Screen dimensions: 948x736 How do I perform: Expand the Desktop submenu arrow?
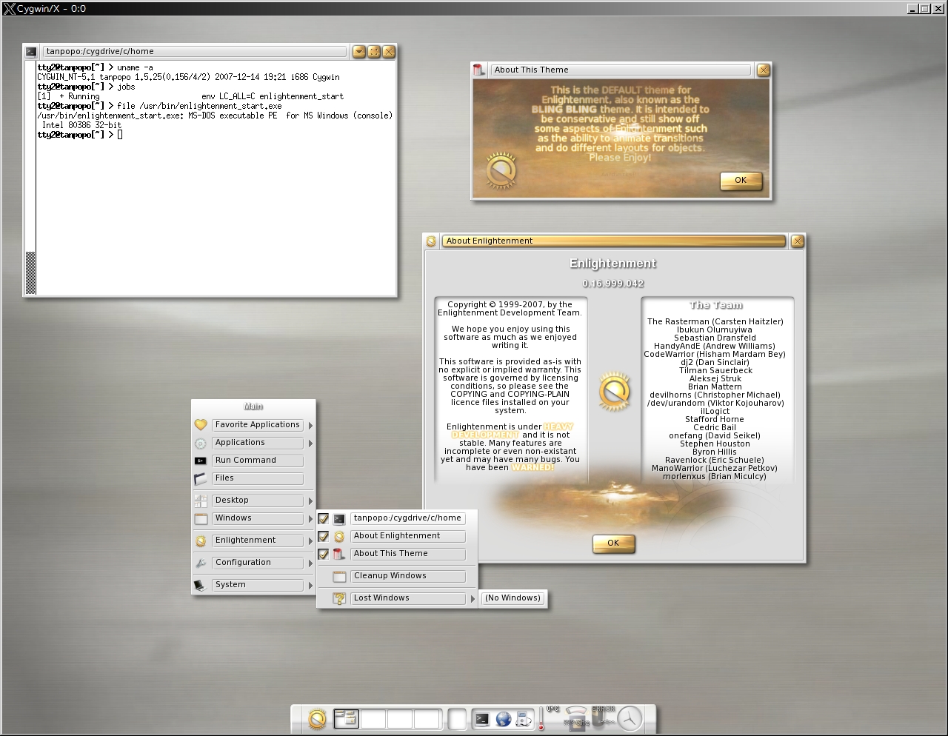tap(310, 501)
